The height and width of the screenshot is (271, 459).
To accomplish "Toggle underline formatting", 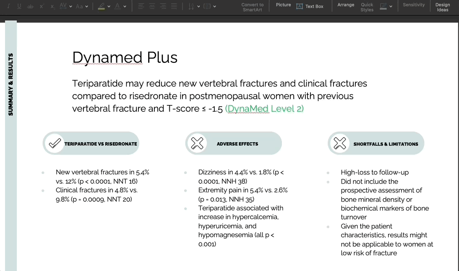I will pos(19,6).
